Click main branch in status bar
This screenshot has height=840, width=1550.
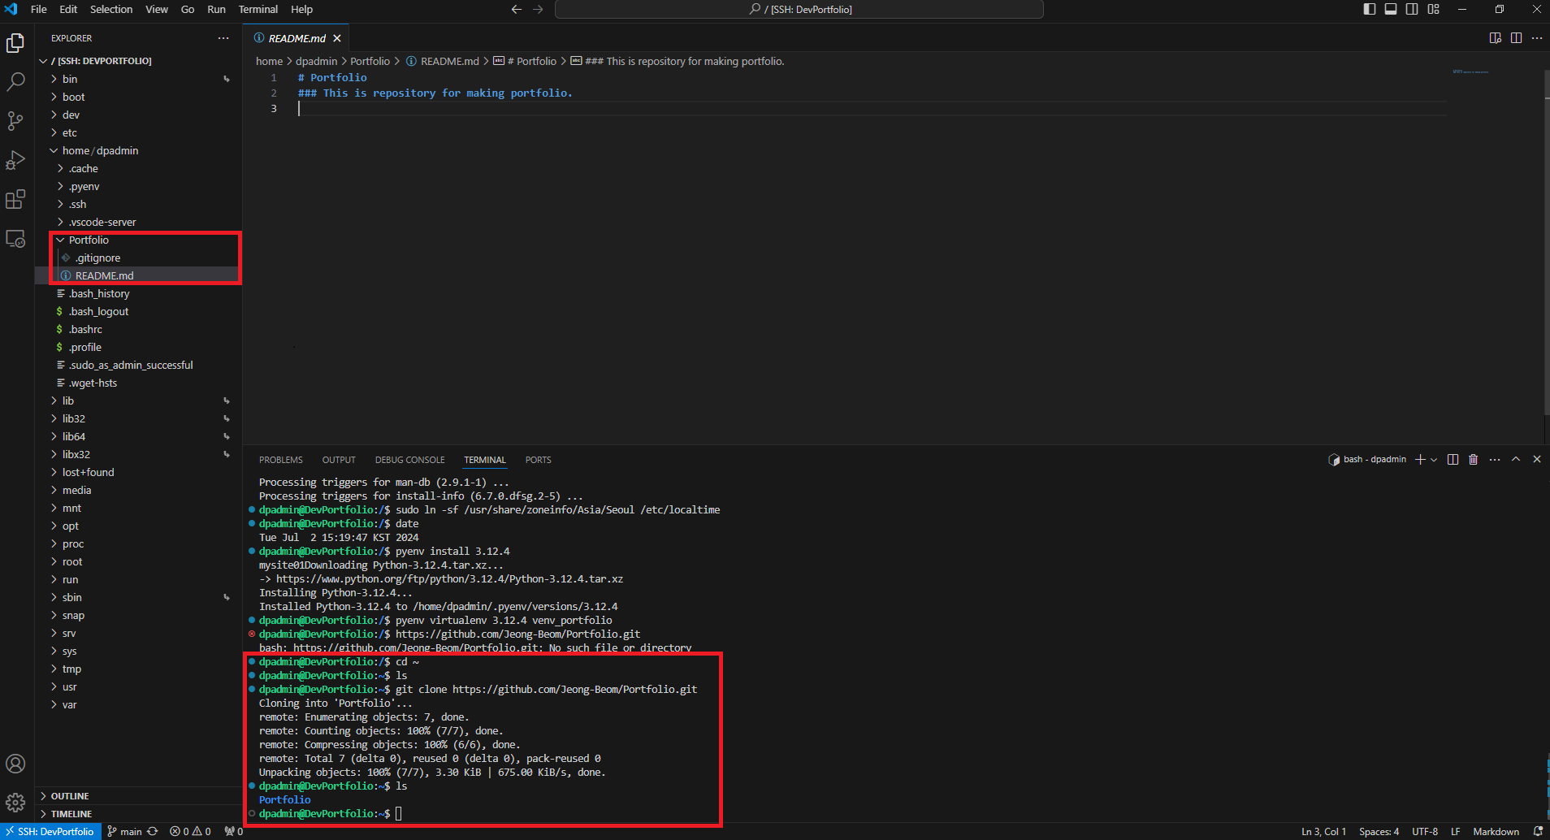pyautogui.click(x=124, y=832)
